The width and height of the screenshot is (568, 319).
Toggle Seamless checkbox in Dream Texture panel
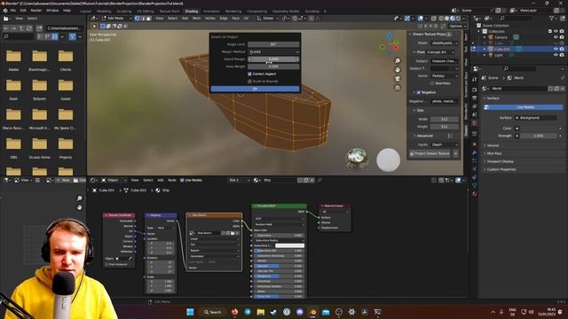click(432, 83)
